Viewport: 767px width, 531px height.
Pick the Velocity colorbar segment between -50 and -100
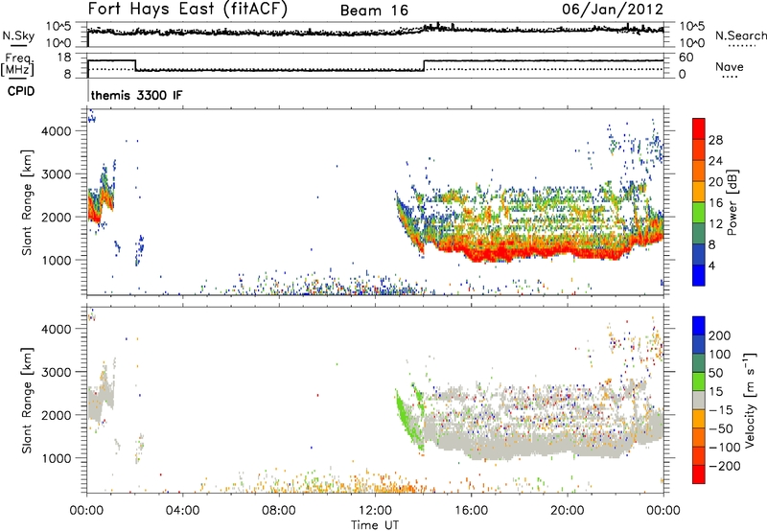click(x=699, y=437)
